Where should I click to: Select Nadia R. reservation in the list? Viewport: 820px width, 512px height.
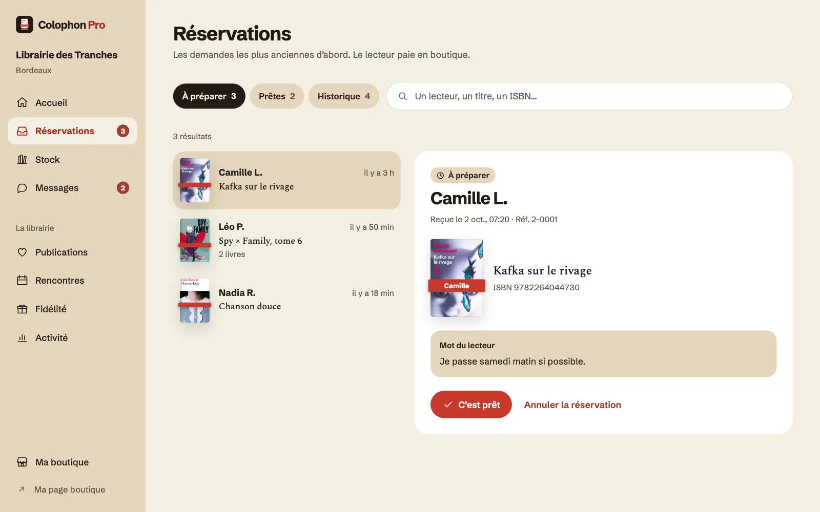(x=287, y=301)
